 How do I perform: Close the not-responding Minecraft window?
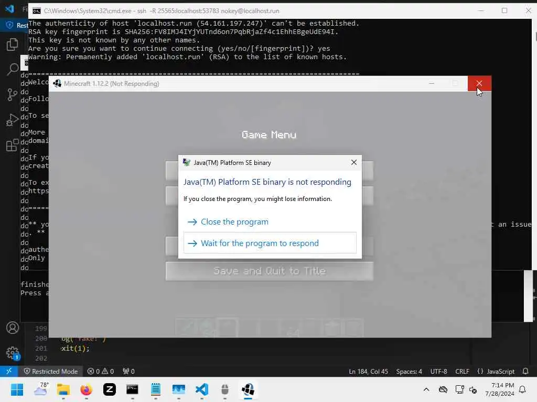[x=479, y=83]
